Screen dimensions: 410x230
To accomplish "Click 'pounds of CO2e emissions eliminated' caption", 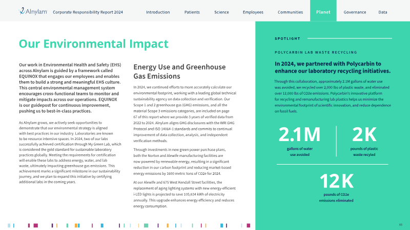I will click(336, 197).
